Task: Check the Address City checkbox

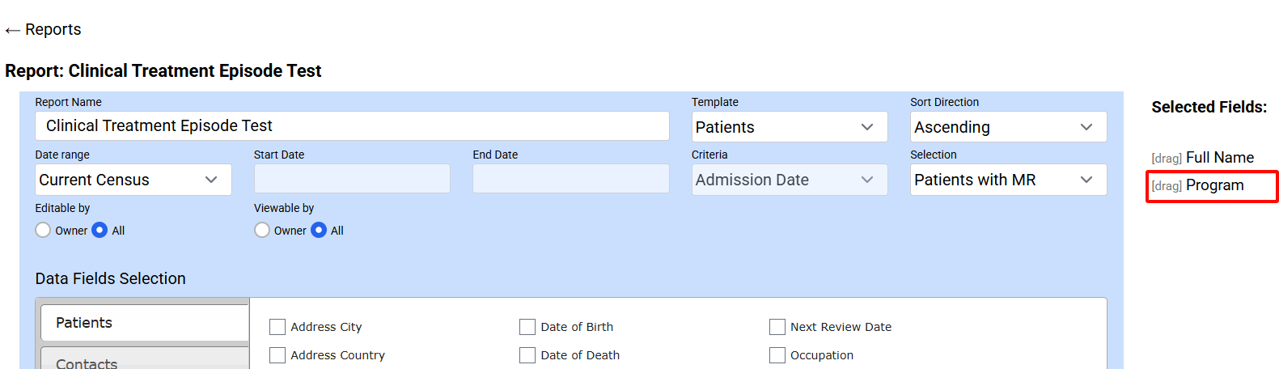Action: 277,327
